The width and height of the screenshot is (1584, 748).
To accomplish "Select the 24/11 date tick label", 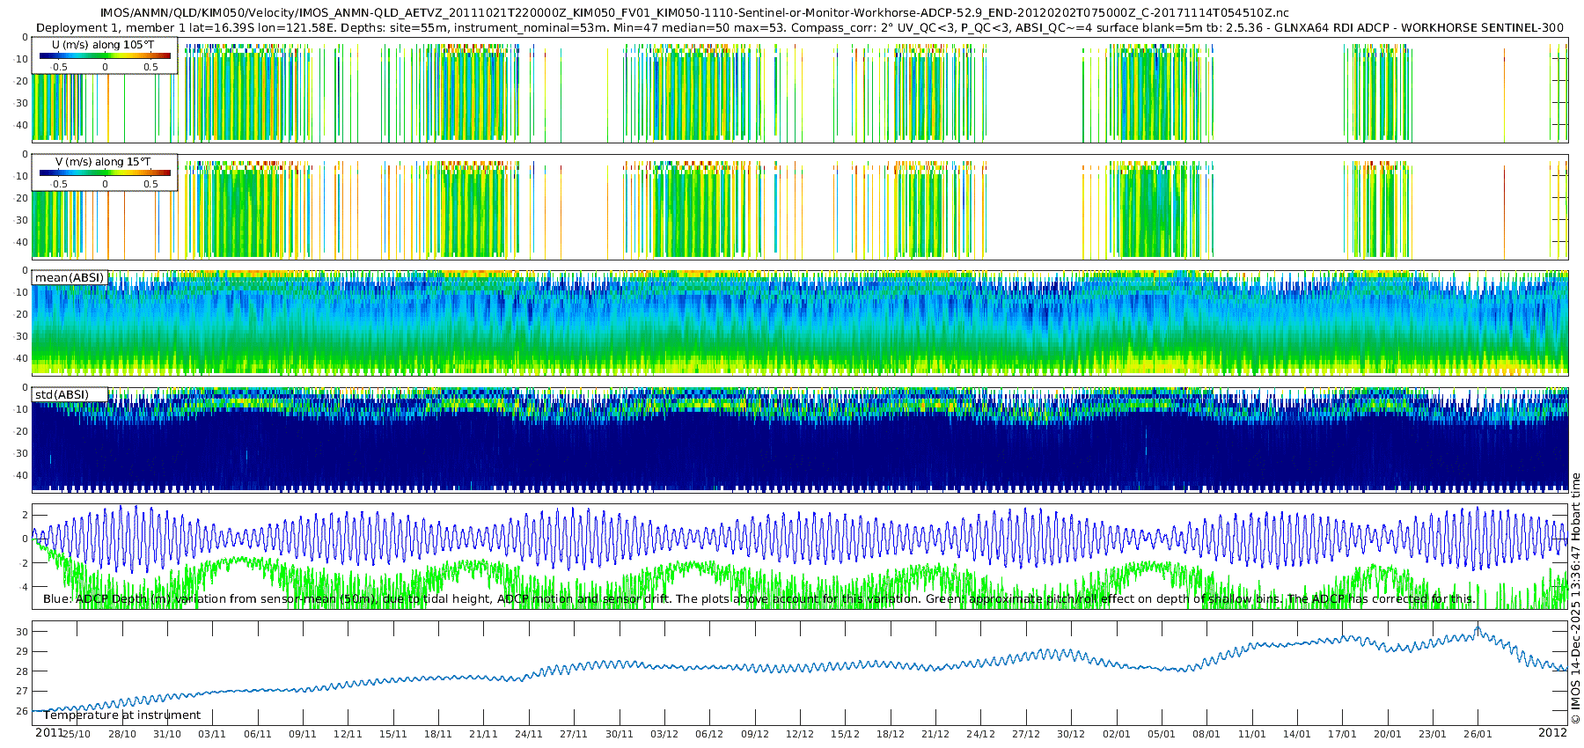I will coord(529,734).
